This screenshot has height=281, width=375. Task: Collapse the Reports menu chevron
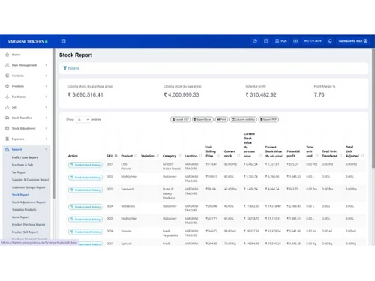pos(46,149)
